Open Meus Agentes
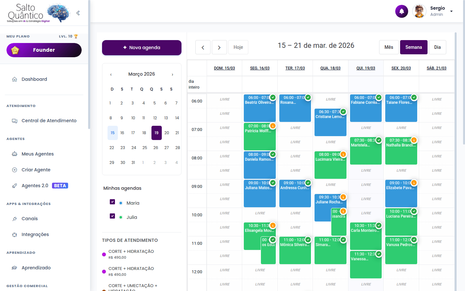465x291 pixels. [x=38, y=154]
